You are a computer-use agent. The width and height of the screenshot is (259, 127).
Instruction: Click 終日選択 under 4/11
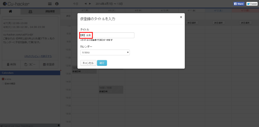[x=192, y=23]
